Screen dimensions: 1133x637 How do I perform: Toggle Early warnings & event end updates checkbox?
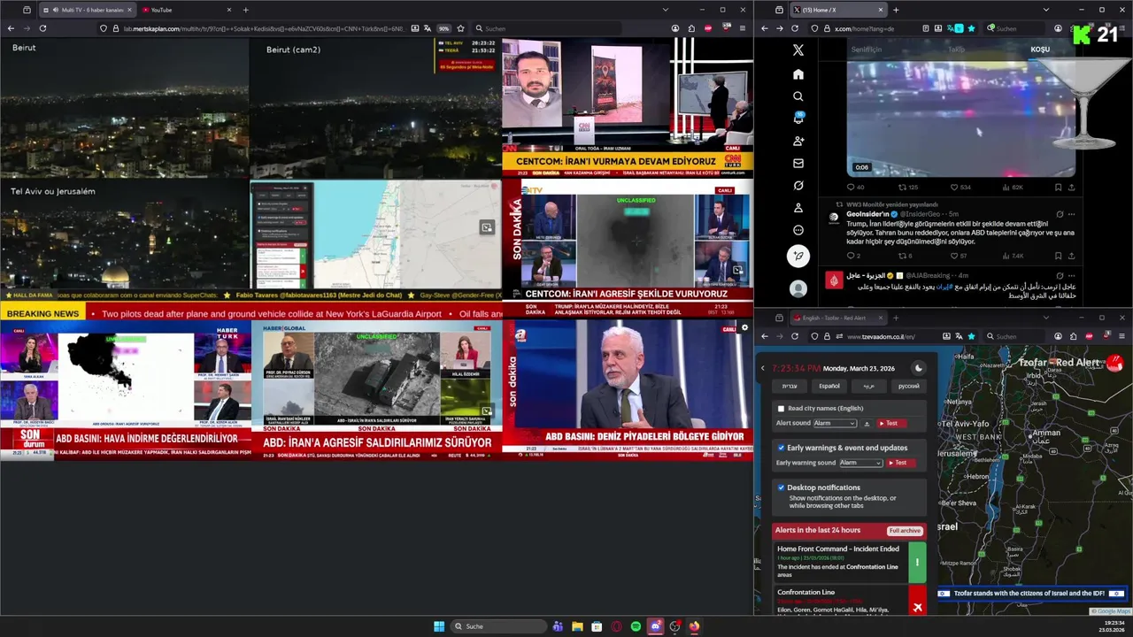(x=781, y=448)
